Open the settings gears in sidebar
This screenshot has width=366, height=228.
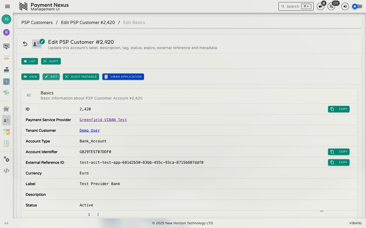point(6,159)
